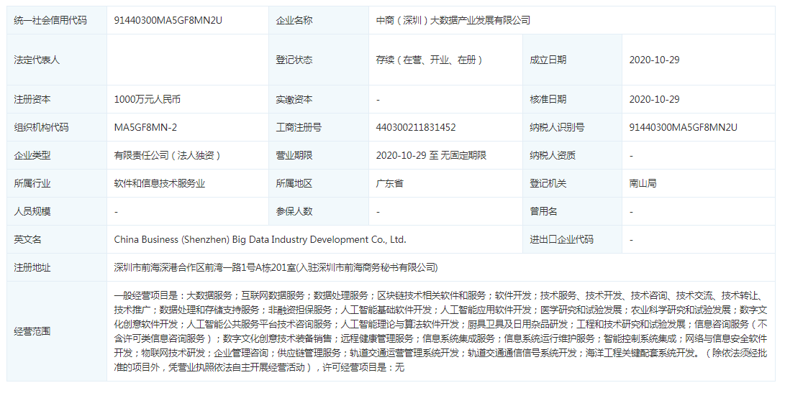Click the 登记机关 label

click(548, 183)
